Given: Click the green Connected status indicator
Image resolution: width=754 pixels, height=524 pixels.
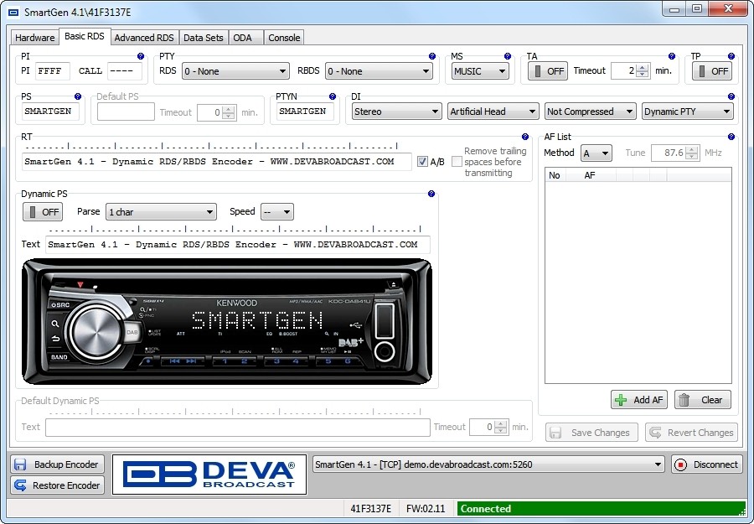Looking at the screenshot, I should (x=601, y=509).
